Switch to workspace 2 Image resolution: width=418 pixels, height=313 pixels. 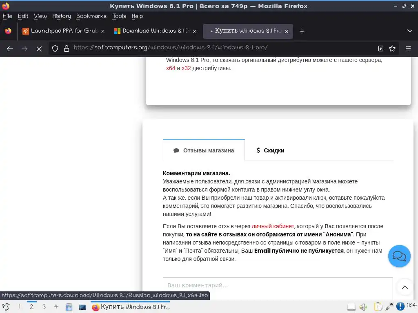pyautogui.click(x=32, y=306)
